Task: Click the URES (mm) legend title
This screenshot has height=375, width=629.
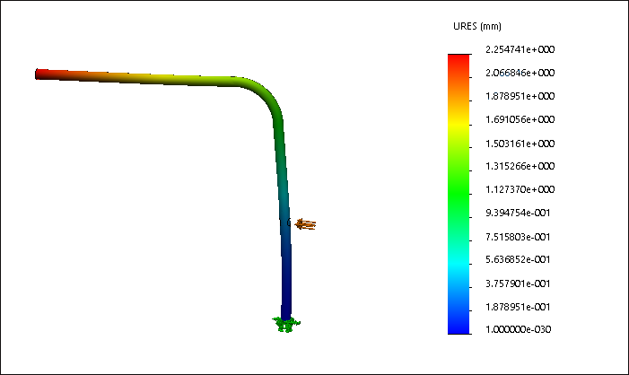Action: [477, 27]
